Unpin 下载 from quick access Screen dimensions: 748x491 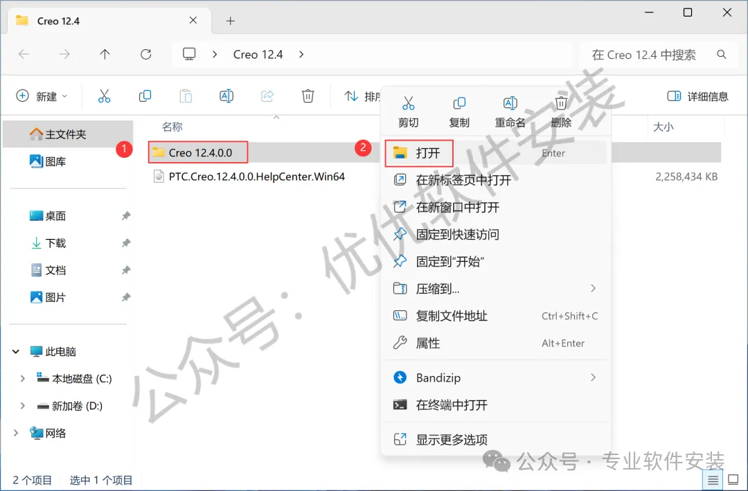pyautogui.click(x=126, y=243)
